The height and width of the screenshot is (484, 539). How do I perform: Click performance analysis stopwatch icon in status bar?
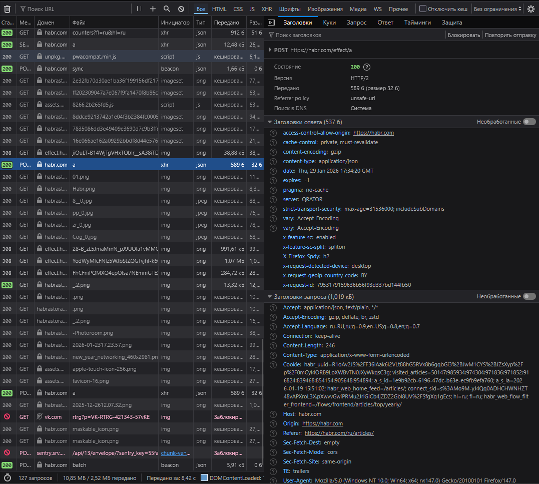pyautogui.click(x=7, y=478)
